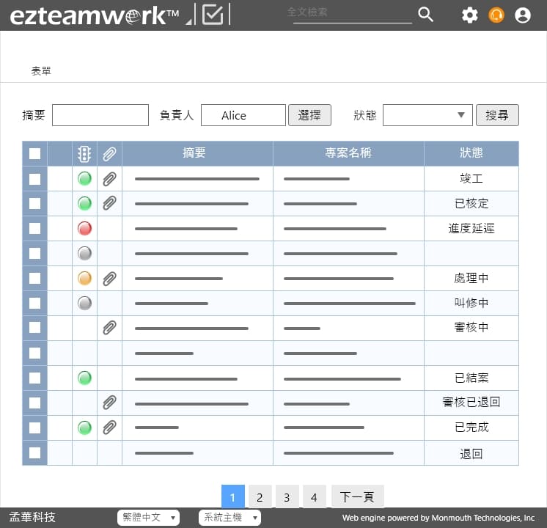Image resolution: width=547 pixels, height=528 pixels.
Task: Open the 系統主機 dropdown in footer
Action: (x=230, y=518)
